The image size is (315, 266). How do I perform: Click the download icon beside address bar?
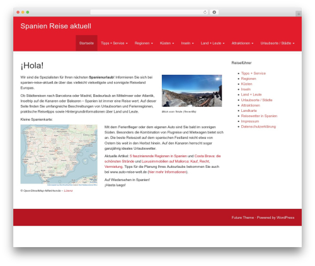[x=214, y=12]
